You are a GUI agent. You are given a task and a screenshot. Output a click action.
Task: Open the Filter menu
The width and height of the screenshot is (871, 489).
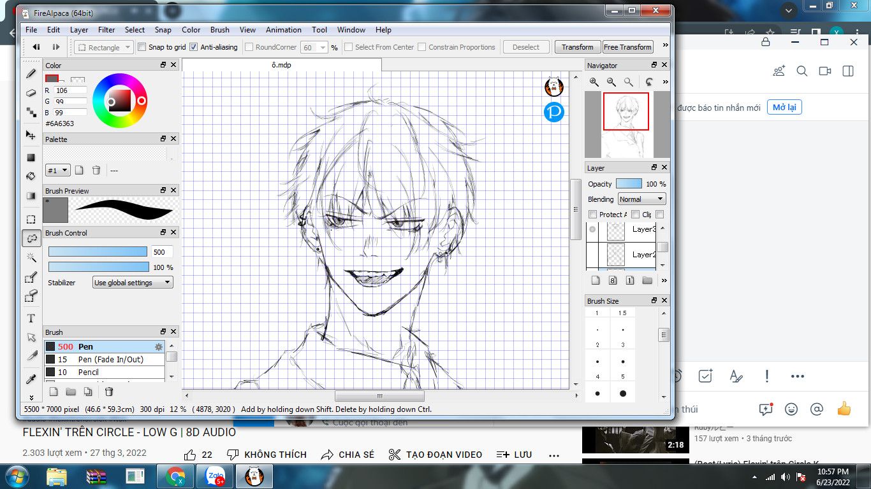coord(106,30)
